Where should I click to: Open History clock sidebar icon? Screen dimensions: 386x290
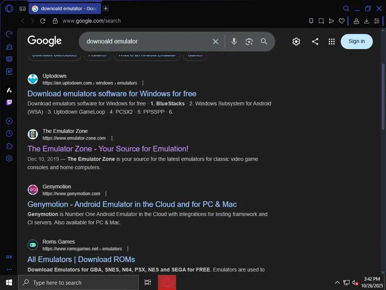(9, 134)
